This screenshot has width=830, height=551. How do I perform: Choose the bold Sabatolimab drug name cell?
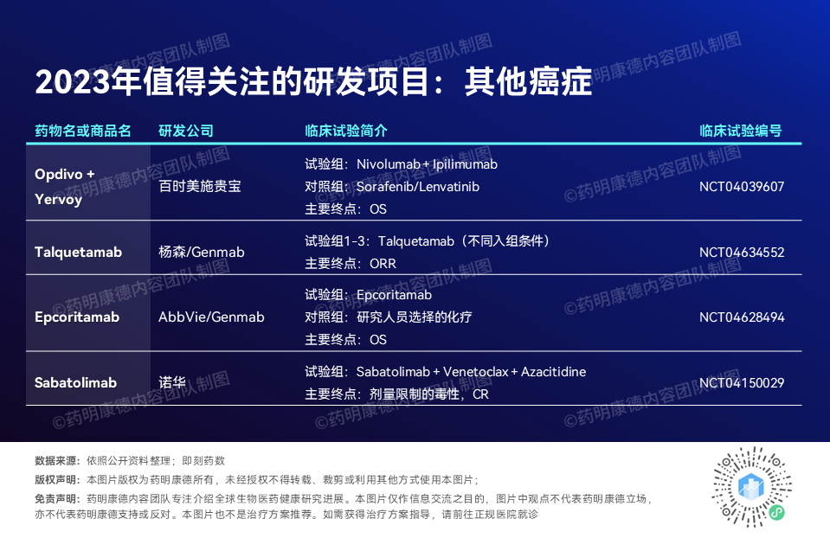[x=75, y=382]
